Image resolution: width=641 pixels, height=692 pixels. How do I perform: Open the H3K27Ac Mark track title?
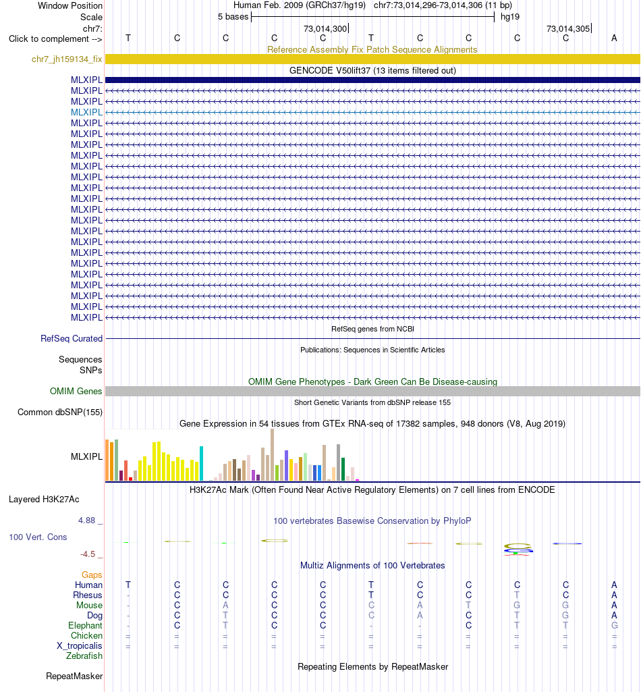click(372, 490)
